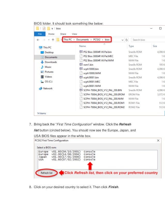This screenshot has width=165, height=214.
Task: Click Documents in the address bar
Action: [x=82, y=40]
